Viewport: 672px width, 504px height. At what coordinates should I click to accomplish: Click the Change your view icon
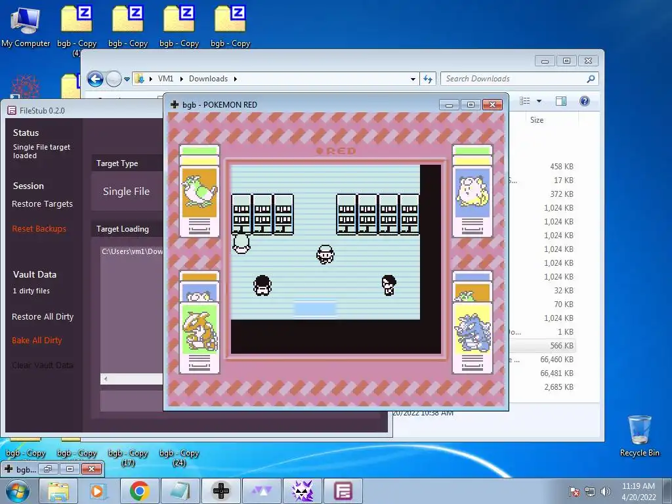click(525, 101)
